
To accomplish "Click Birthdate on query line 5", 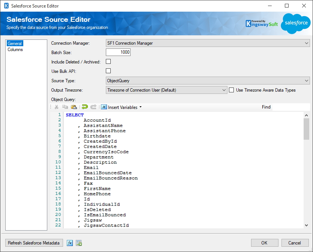I will pos(97,136).
